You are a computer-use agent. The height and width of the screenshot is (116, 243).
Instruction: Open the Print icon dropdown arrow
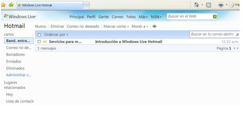point(227,5)
